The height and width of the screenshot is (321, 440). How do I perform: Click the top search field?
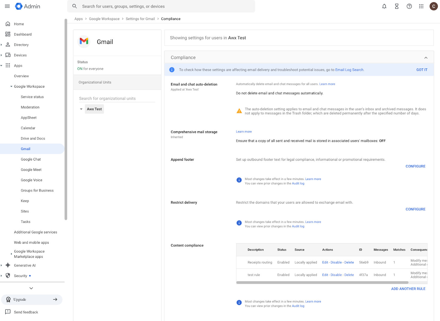tap(161, 6)
